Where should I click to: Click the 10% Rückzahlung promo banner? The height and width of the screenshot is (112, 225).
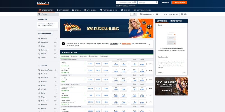(106, 28)
